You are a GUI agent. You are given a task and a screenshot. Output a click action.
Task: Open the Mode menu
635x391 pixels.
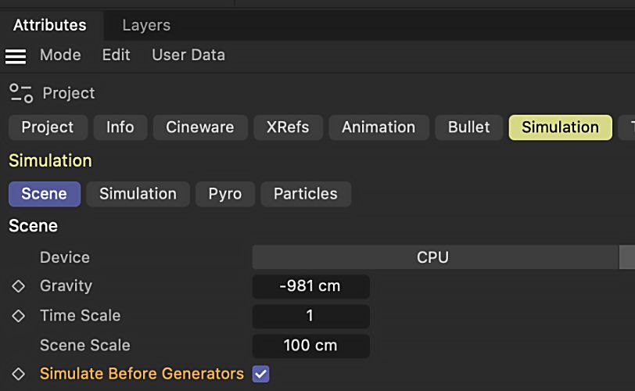click(60, 55)
